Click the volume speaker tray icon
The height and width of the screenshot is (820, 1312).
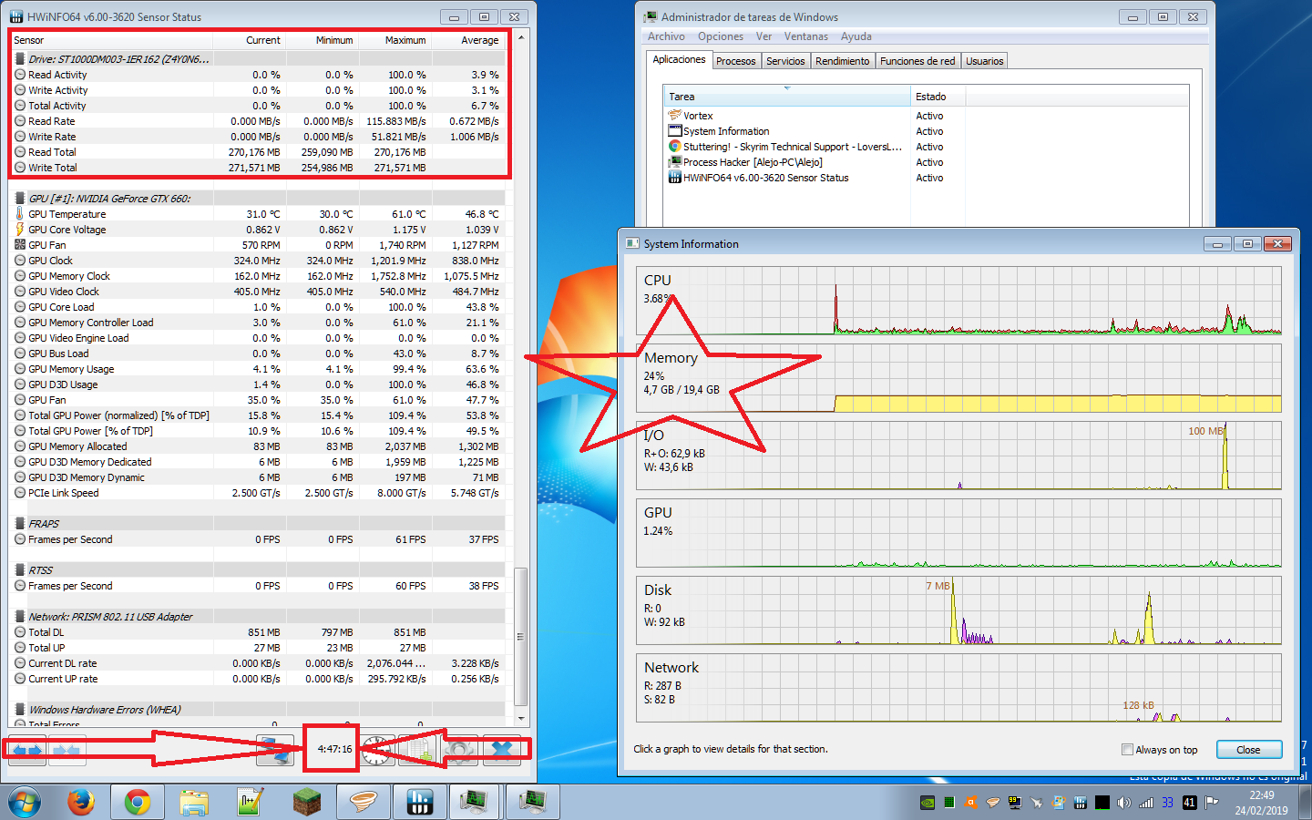[1124, 803]
